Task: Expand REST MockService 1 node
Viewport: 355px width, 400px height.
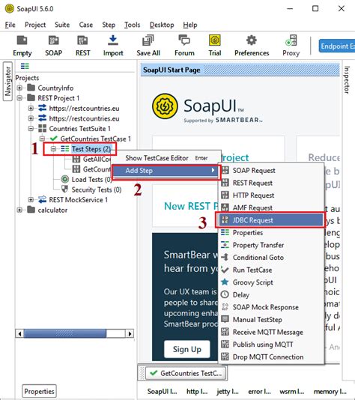Action: pos(31,200)
